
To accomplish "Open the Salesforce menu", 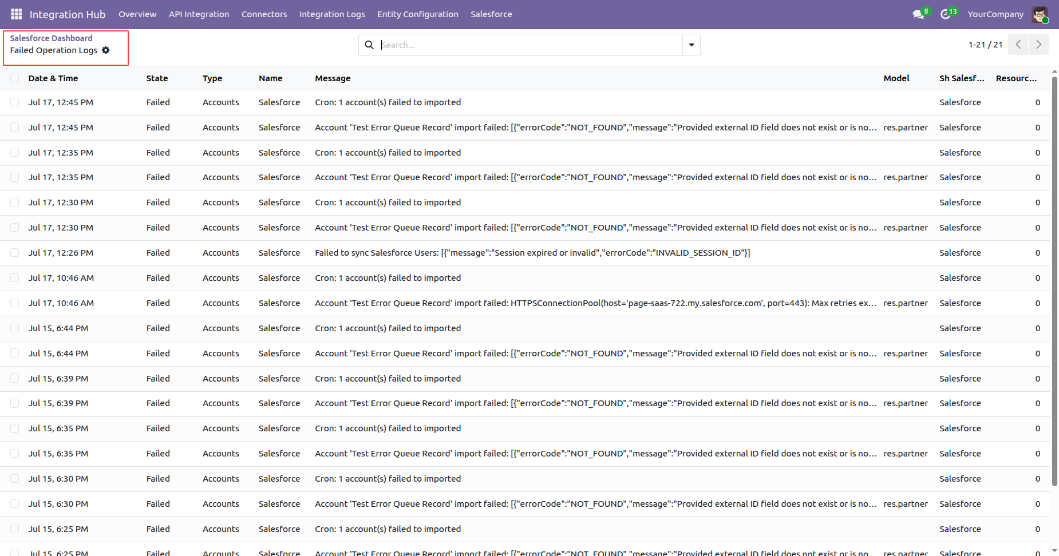I will point(491,14).
